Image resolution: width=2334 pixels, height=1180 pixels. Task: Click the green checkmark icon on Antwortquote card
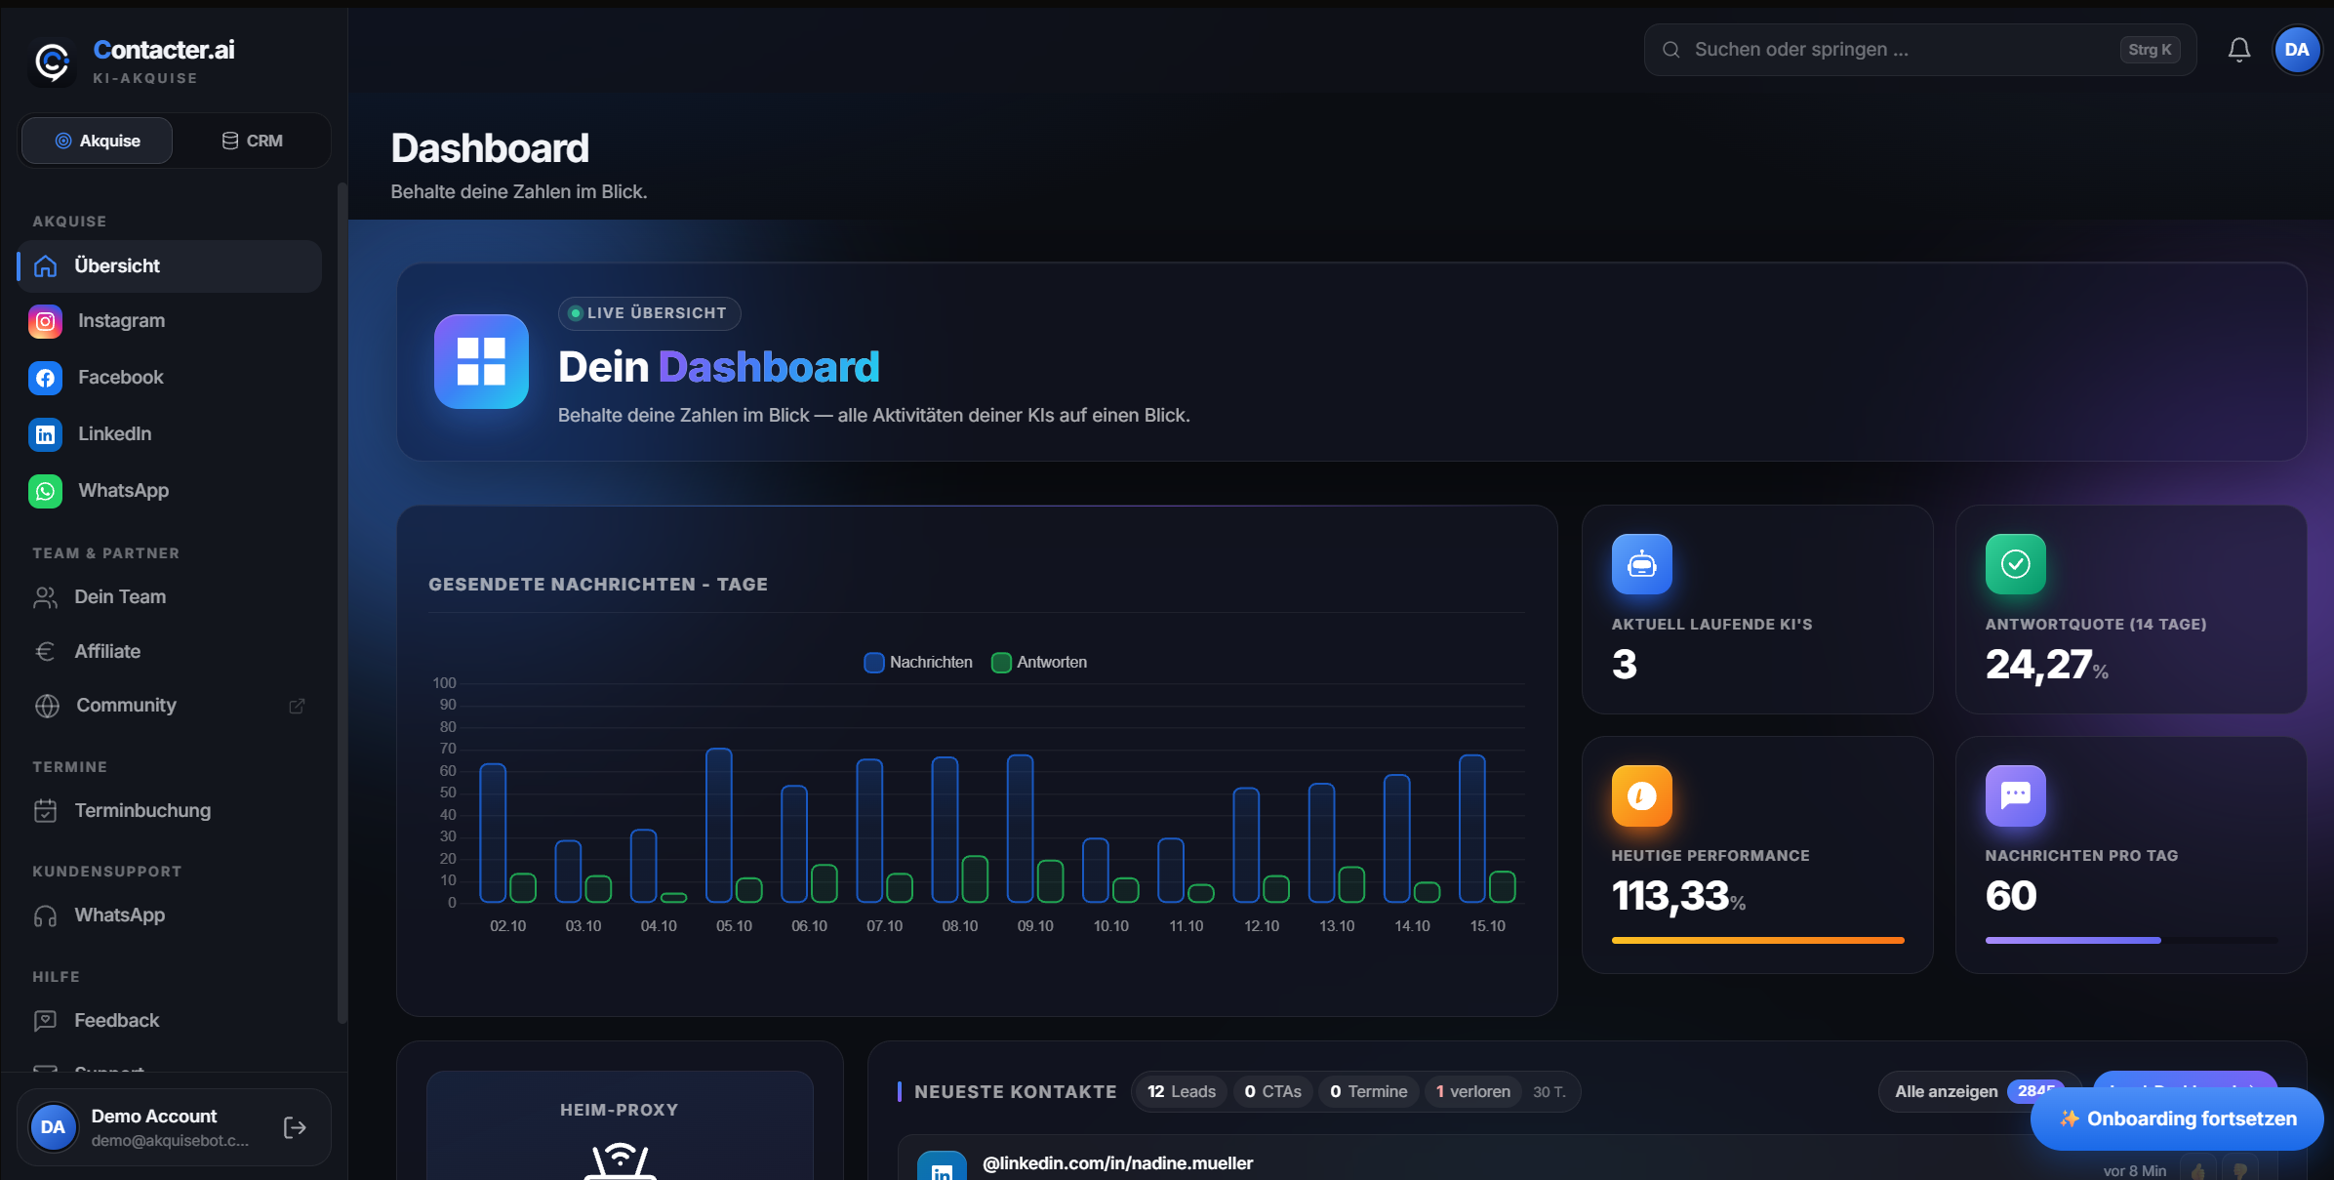tap(2015, 564)
